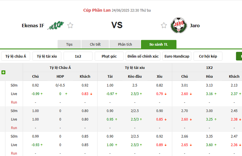
Task: Click the green button at the right edge
Action: pos(239,56)
